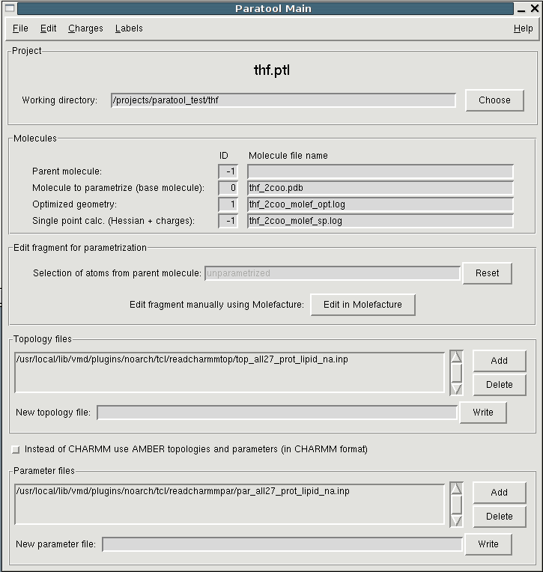
Task: Write the new topology file
Action: pos(483,413)
